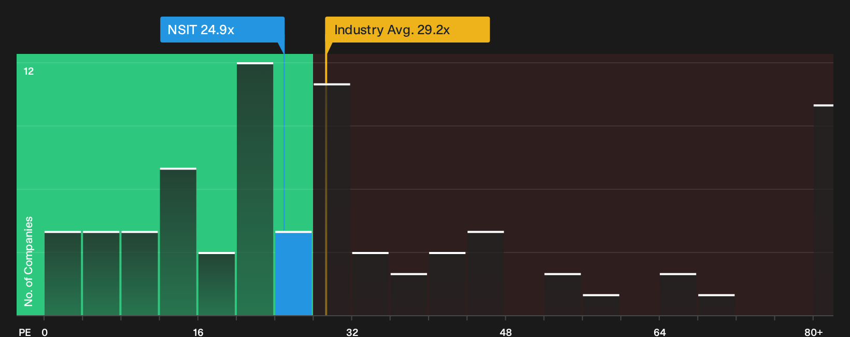The height and width of the screenshot is (337, 850).
Task: Click the No. of Companies axis title
Action: click(x=29, y=261)
